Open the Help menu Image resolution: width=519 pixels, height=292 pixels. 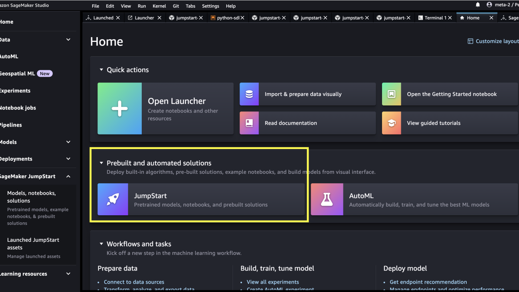pos(231,6)
